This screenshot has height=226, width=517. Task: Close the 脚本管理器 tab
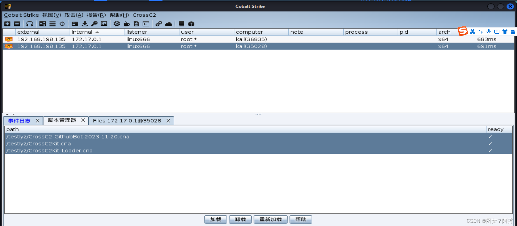tap(83, 120)
